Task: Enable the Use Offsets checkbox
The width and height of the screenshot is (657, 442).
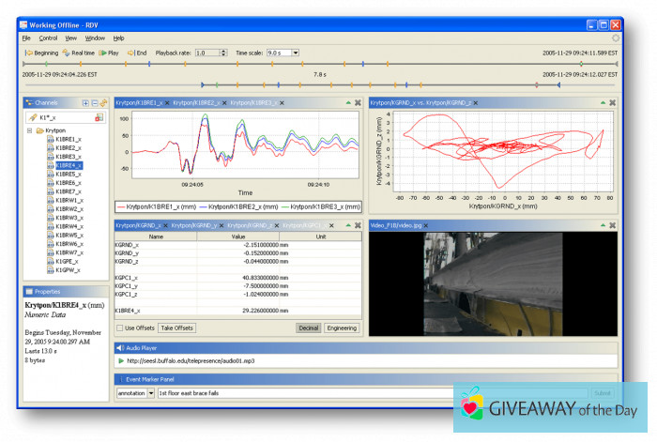Action: [x=119, y=328]
